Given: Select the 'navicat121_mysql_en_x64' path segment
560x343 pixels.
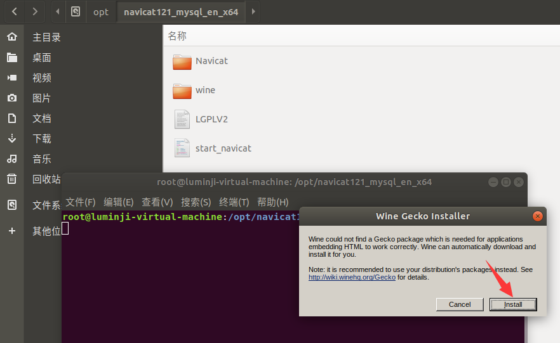Looking at the screenshot, I should tap(181, 12).
